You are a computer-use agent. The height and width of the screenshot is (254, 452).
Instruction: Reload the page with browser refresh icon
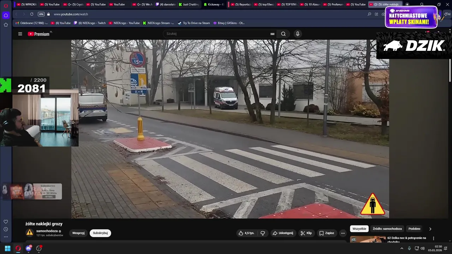click(x=32, y=14)
